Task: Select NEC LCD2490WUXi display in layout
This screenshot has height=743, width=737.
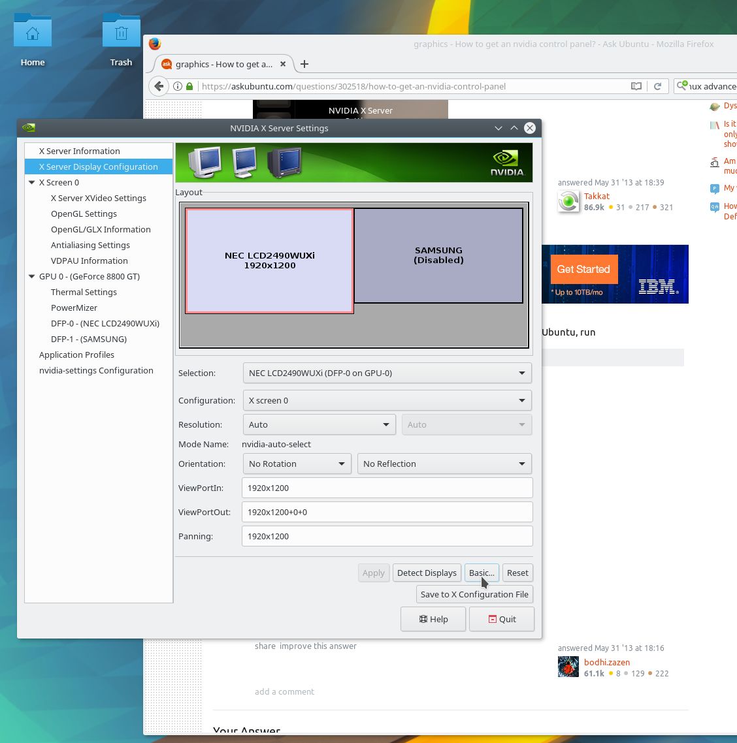Action: pos(269,261)
